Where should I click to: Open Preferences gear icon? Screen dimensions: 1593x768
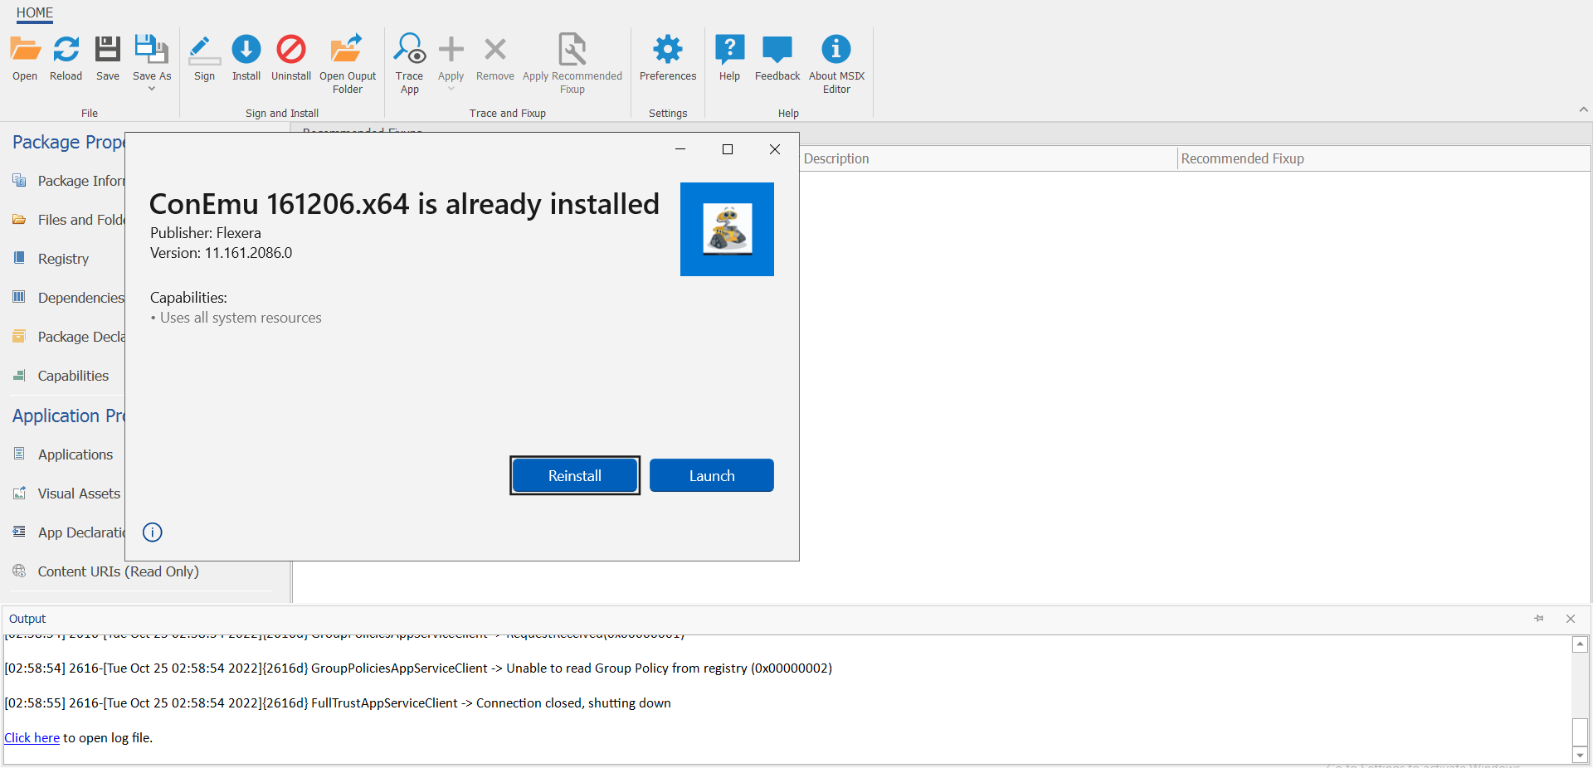(x=667, y=50)
